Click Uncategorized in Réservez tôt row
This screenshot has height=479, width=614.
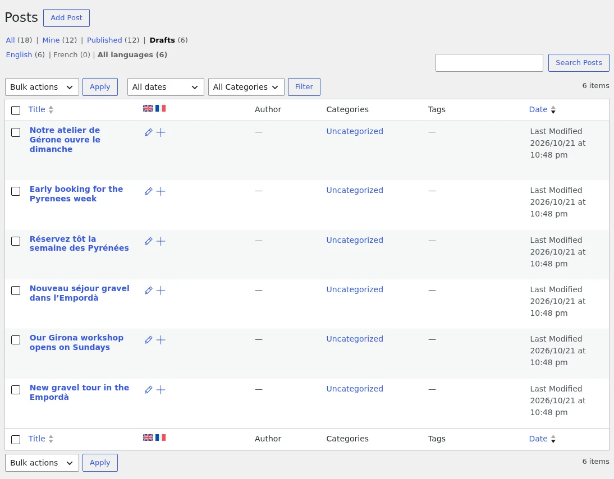coord(355,240)
